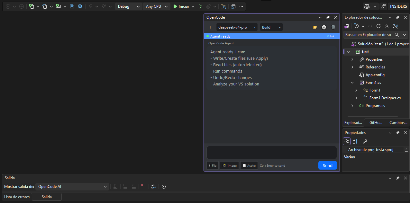410x203 pixels.
Task: Open Explorador de soluciones toolbar ellipsis menu
Action: click(405, 26)
